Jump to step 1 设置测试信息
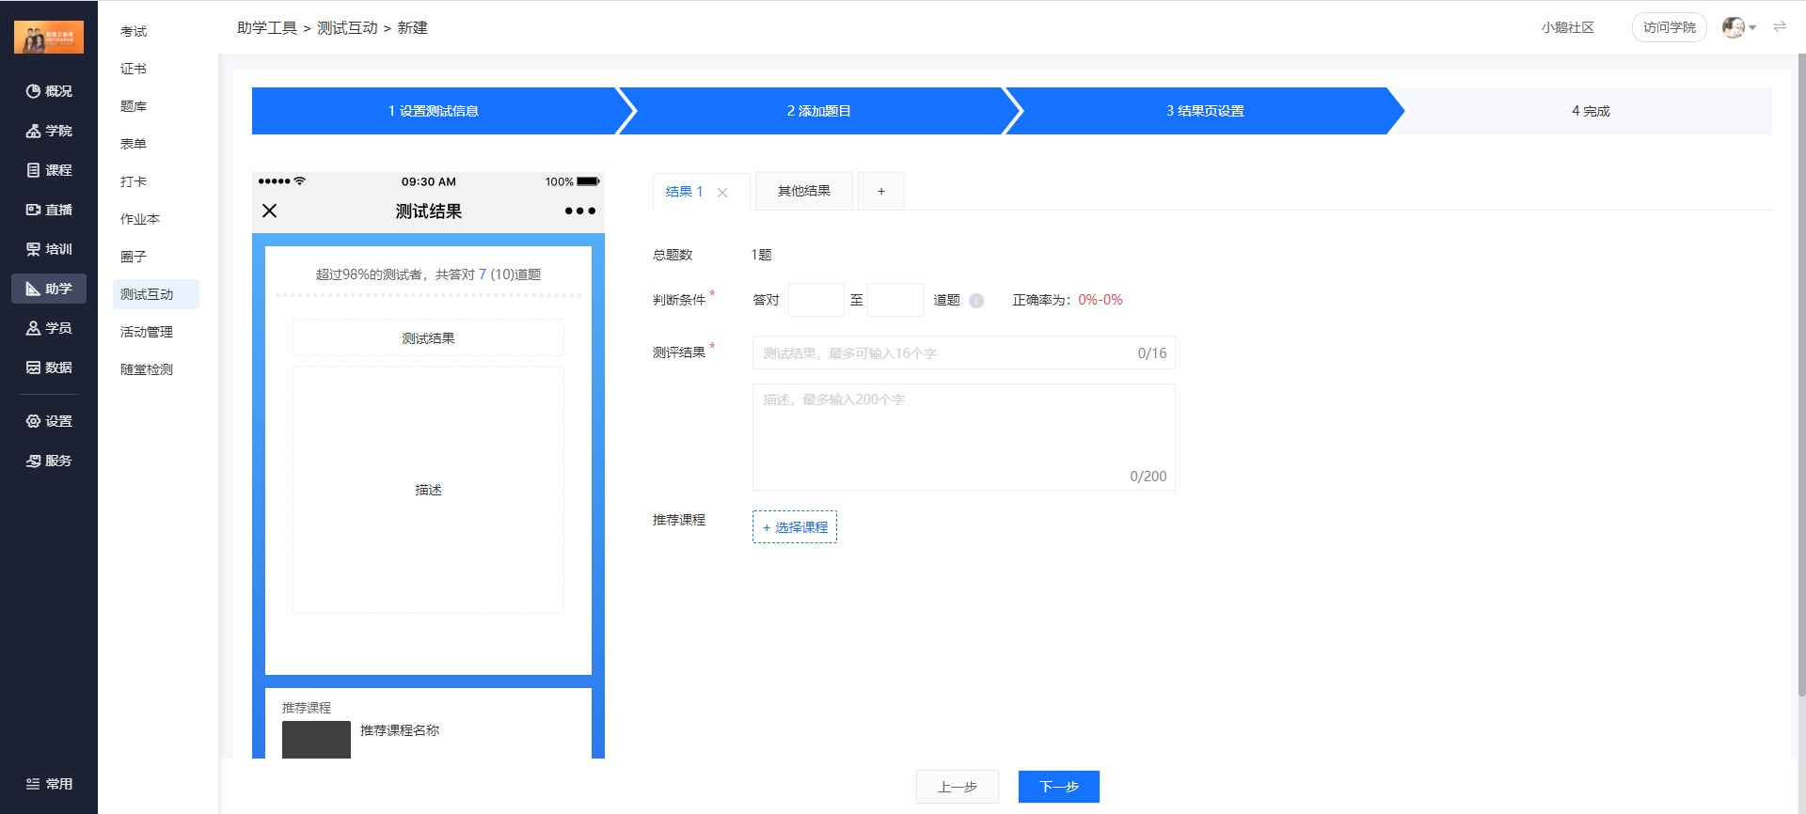 (x=434, y=111)
